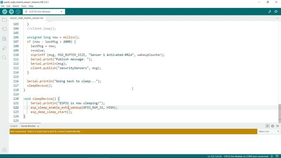
Task: Click esp_deep_sleep_start on line 124
Action: tap(49, 112)
